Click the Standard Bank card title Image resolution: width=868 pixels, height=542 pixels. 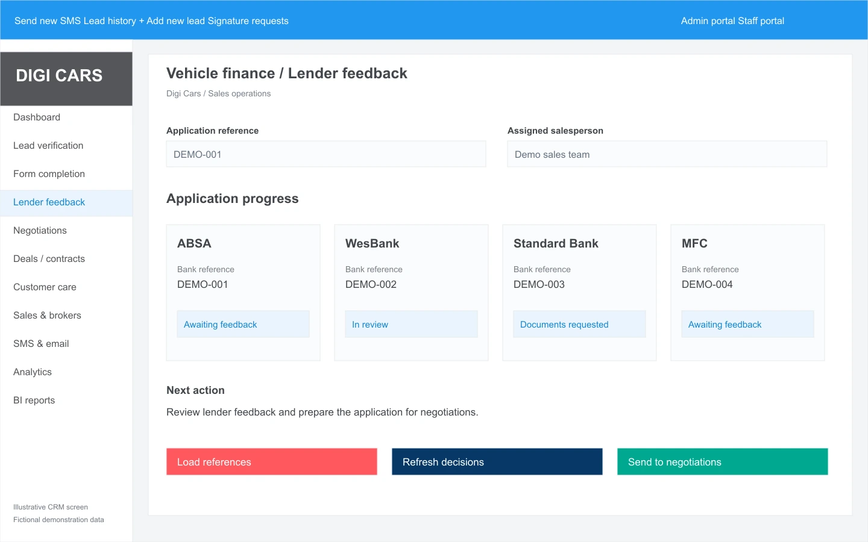point(556,243)
